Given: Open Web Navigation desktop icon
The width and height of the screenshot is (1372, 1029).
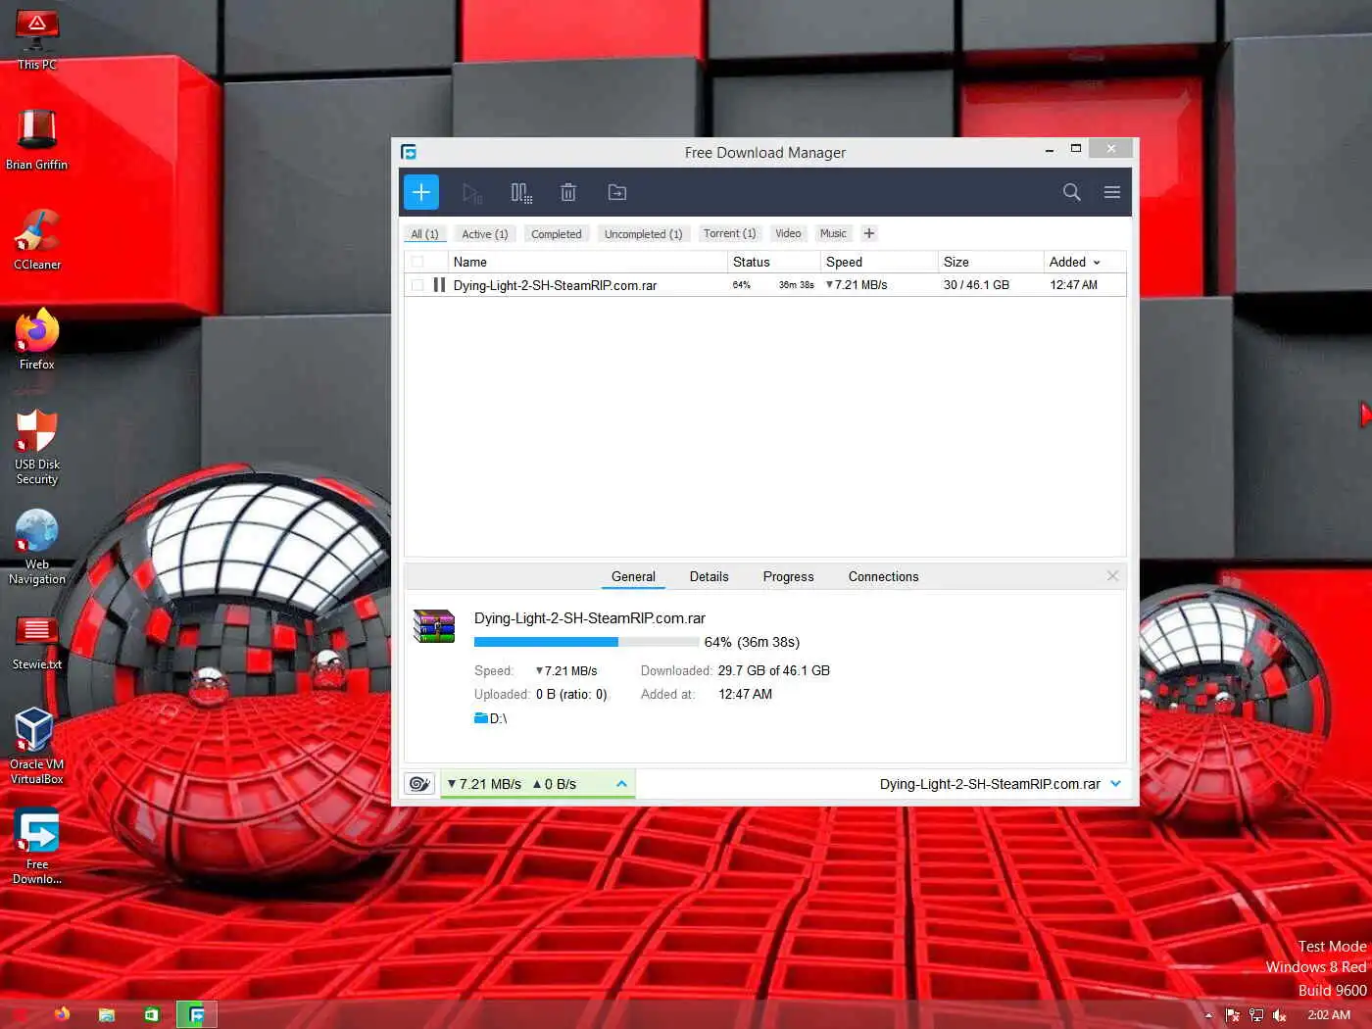Looking at the screenshot, I should coord(37,547).
